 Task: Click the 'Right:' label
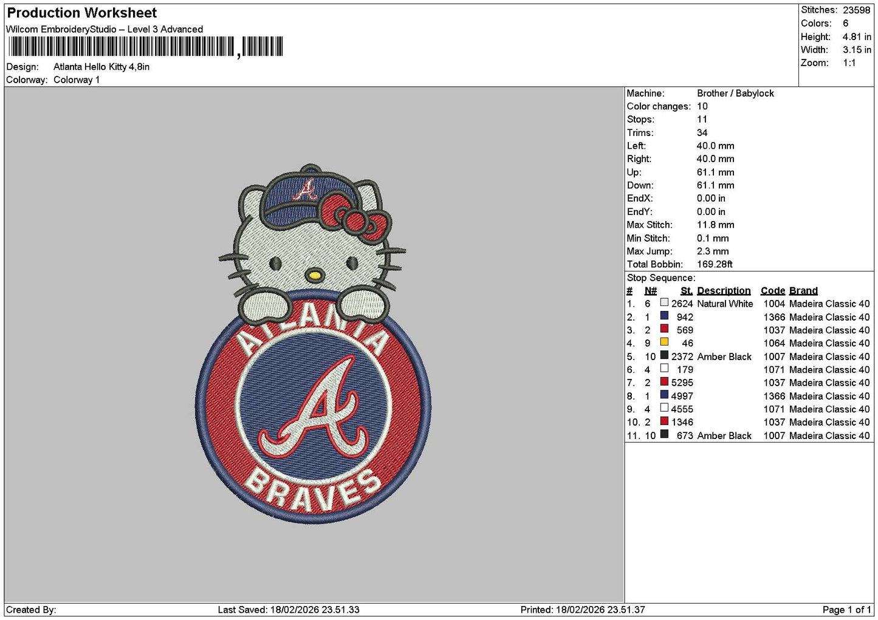click(x=639, y=159)
